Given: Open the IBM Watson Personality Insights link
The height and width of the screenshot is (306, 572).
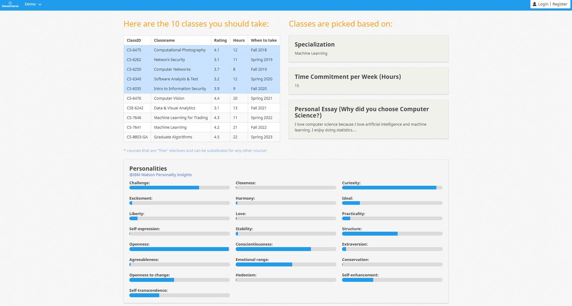Looking at the screenshot, I should (160, 175).
